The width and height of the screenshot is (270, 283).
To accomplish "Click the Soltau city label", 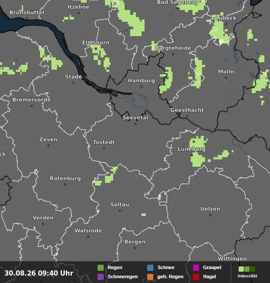I will coord(120,205).
